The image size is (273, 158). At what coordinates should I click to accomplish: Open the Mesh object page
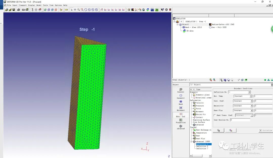[x=181, y=103]
